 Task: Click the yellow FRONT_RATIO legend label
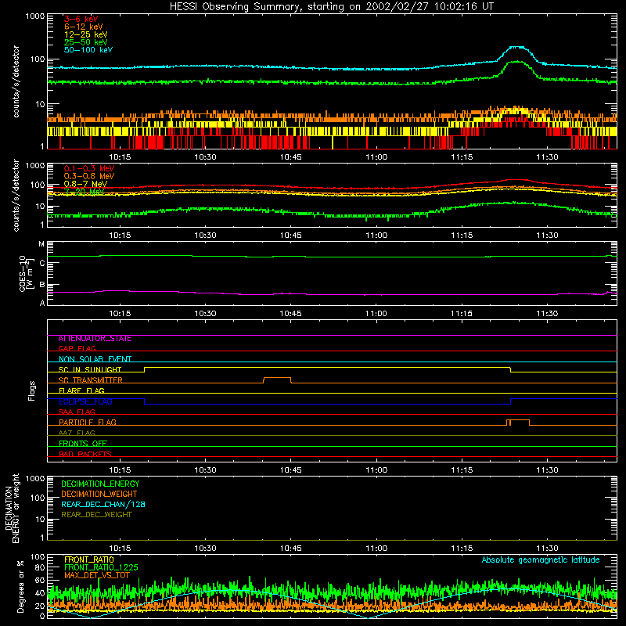tap(89, 559)
